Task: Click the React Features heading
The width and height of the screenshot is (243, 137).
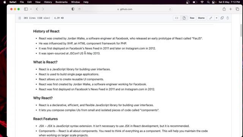Action: [x=46, y=119]
